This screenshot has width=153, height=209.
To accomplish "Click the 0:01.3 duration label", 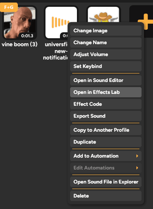I will [x=27, y=36].
